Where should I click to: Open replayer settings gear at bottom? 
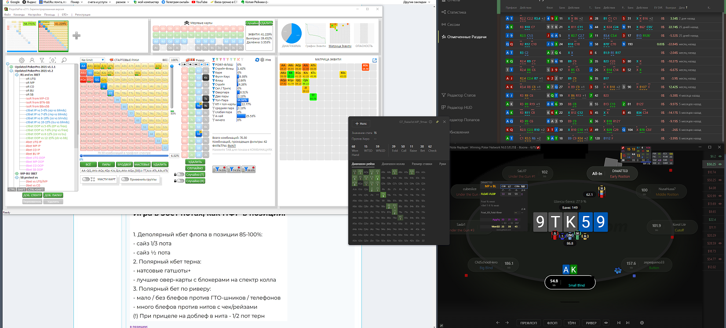642,323
